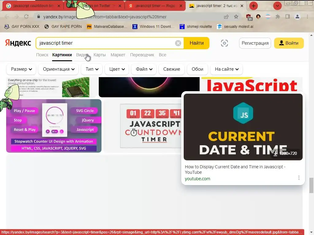Viewport: 314px width, 235px height.
Task: Click the page scrollbar up arrow
Action: [312, 35]
